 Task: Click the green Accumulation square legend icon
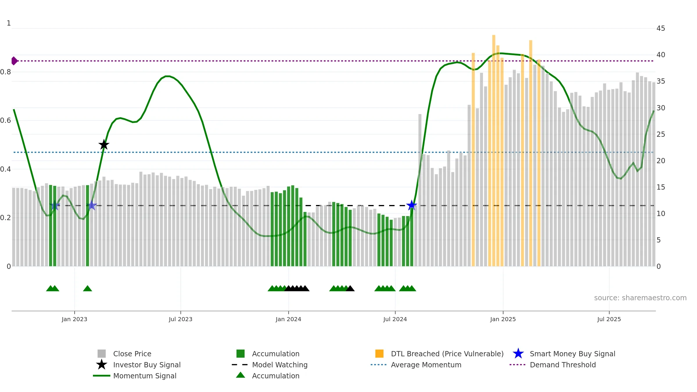[x=240, y=354]
